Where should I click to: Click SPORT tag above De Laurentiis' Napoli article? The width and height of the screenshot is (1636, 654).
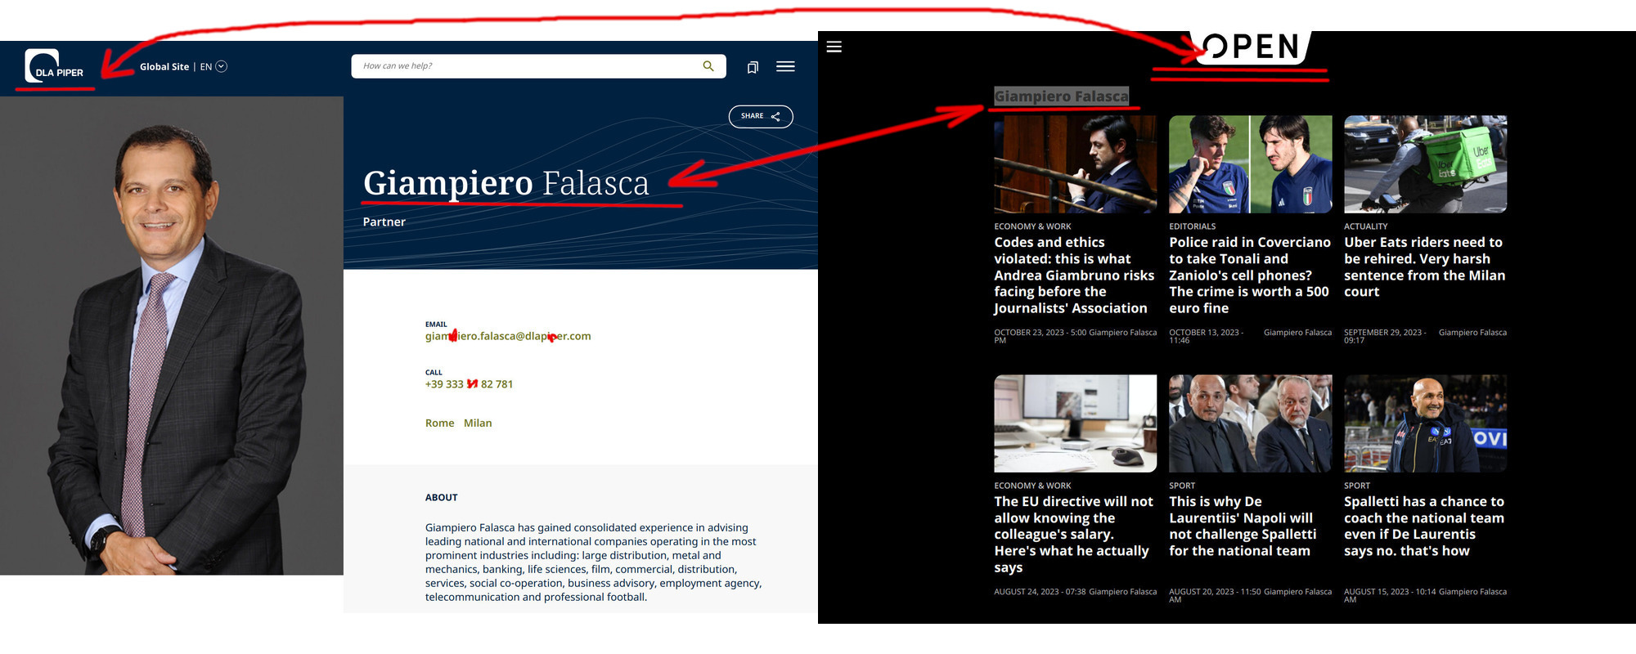tap(1182, 486)
